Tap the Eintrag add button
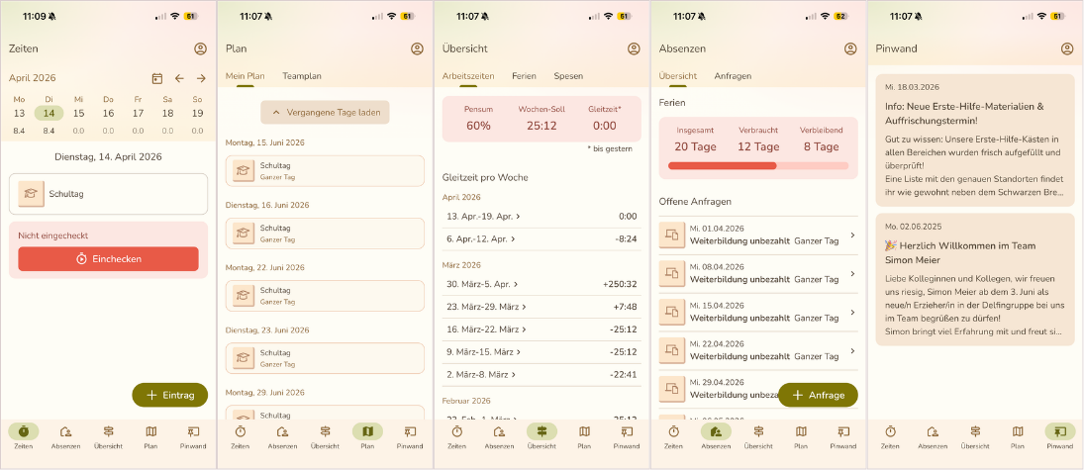Viewport: 1084px width, 470px height. click(x=170, y=395)
